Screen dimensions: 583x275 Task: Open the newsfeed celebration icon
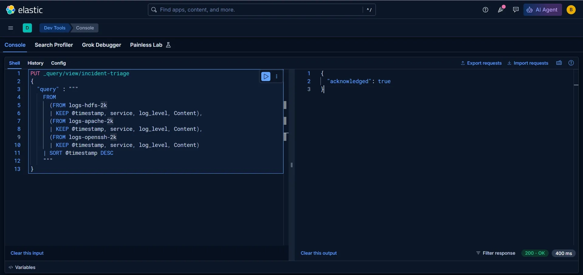tap(501, 10)
